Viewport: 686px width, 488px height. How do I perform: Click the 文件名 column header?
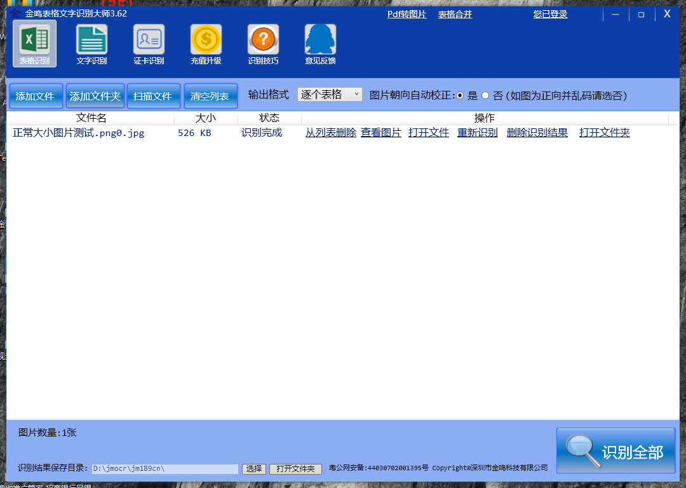coord(91,118)
